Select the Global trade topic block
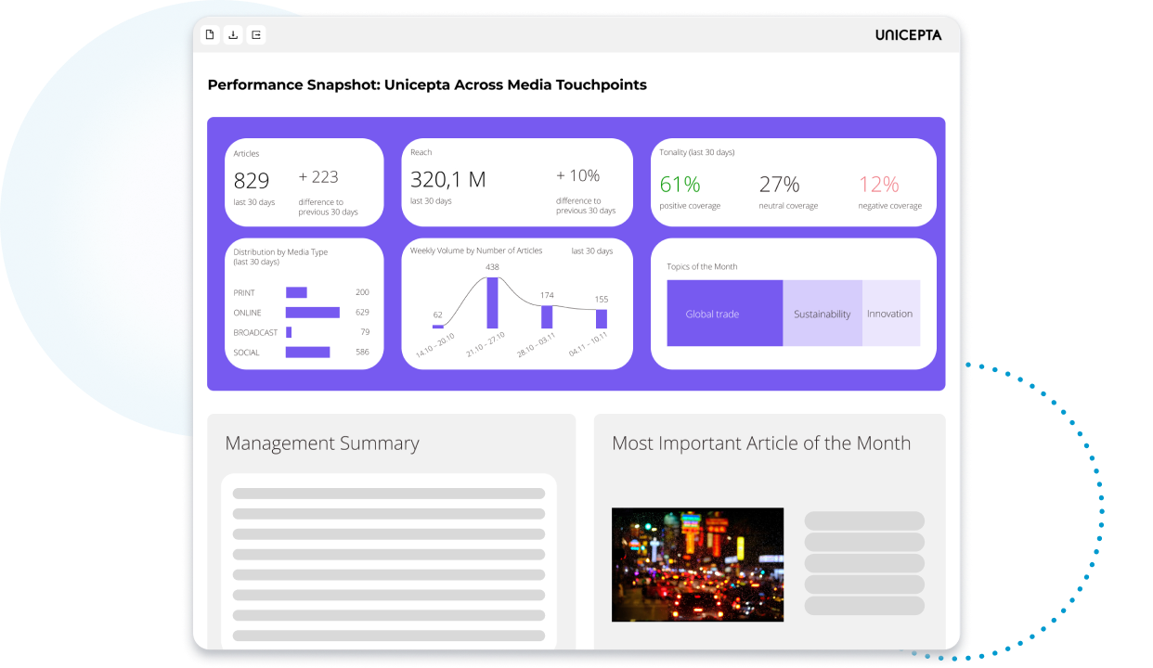The width and height of the screenshot is (1153, 668). 725,314
